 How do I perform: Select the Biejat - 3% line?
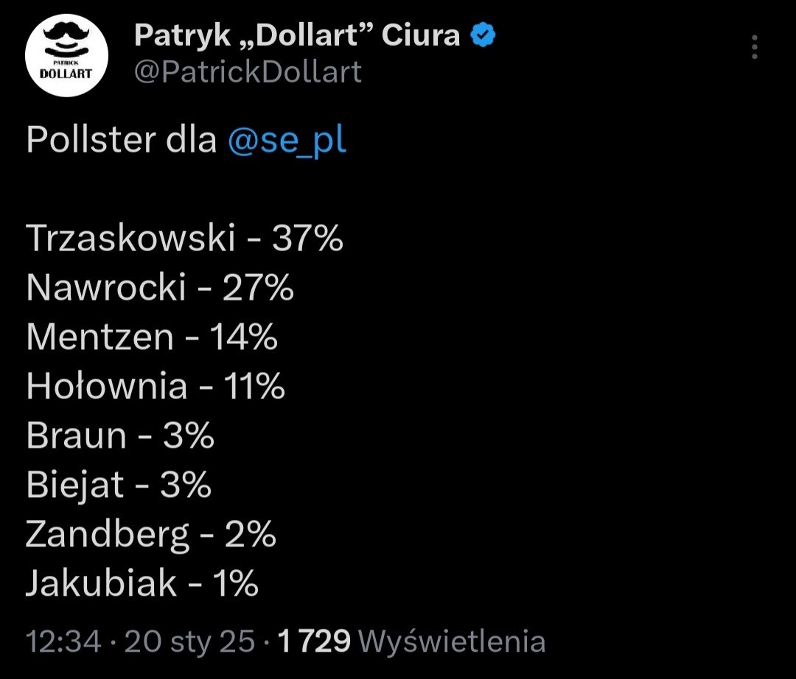[119, 485]
